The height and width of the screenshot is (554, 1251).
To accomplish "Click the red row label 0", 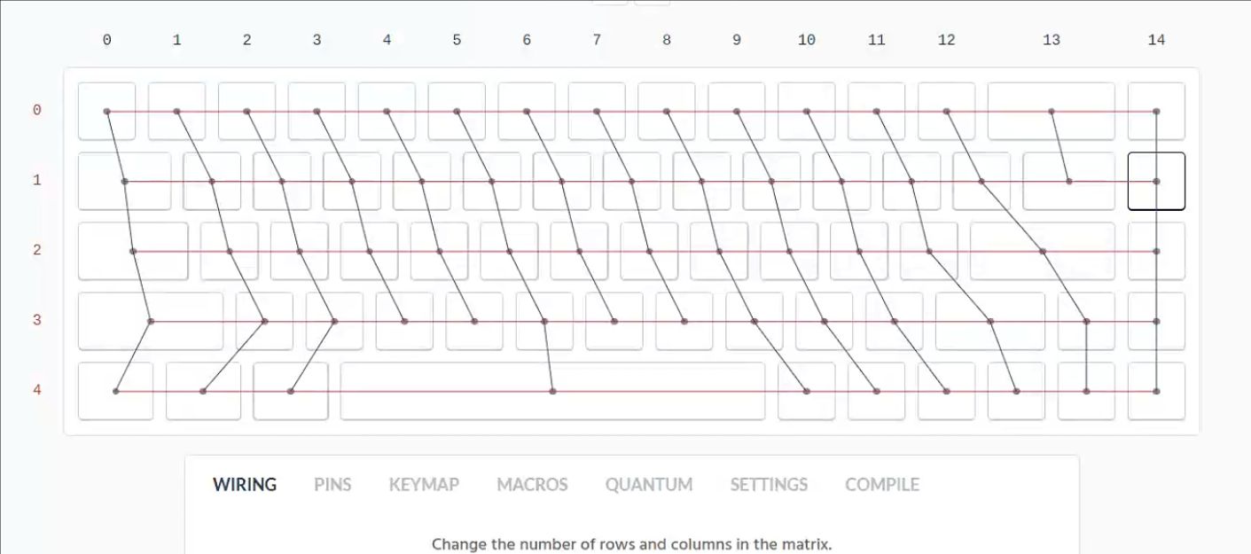I will point(36,111).
